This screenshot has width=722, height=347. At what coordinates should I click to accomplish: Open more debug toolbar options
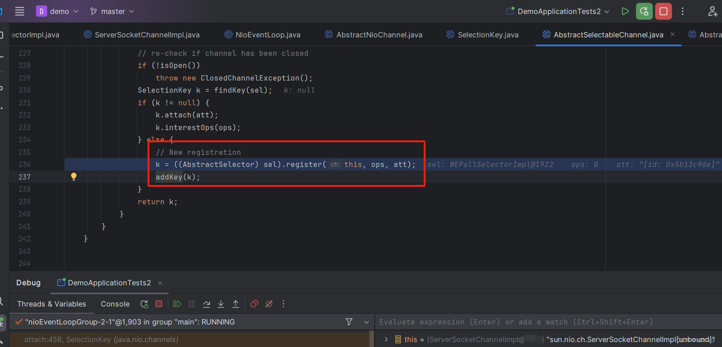pyautogui.click(x=283, y=304)
